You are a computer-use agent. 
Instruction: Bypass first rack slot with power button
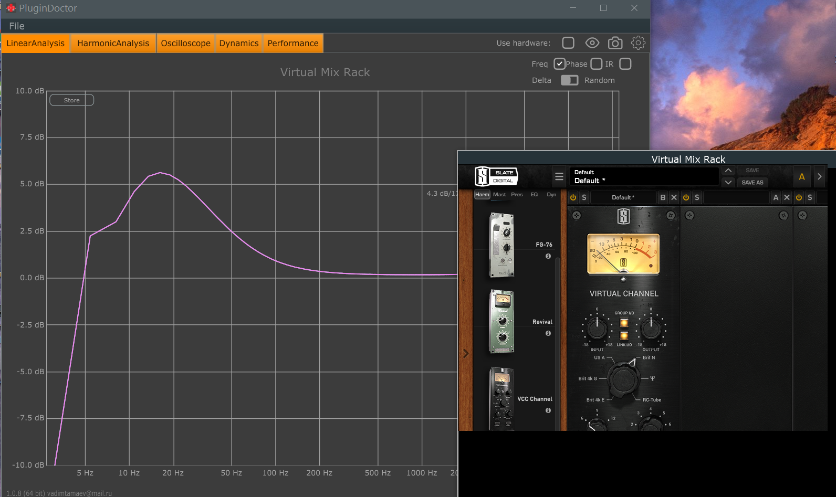click(573, 197)
